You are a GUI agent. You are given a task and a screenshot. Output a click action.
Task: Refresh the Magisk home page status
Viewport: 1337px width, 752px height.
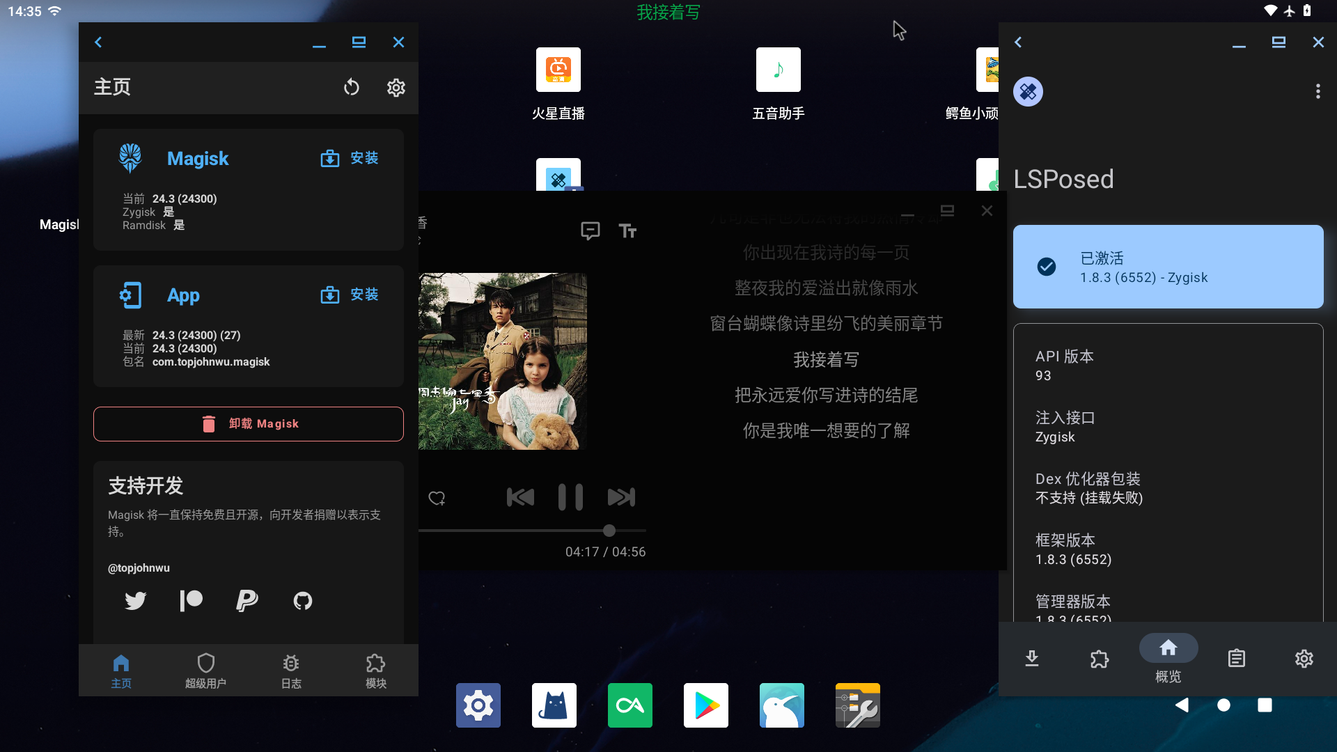tap(352, 88)
